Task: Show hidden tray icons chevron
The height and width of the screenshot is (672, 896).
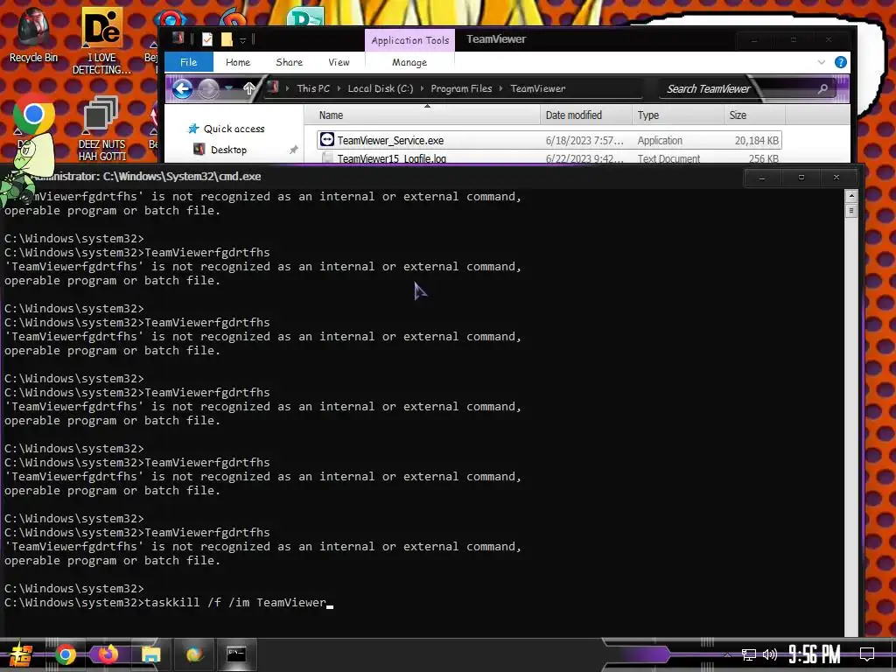Action: point(727,654)
